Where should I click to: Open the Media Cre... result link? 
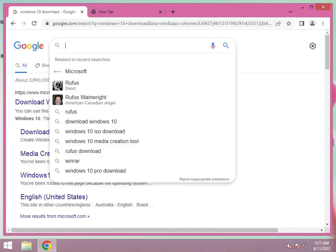pos(35,154)
